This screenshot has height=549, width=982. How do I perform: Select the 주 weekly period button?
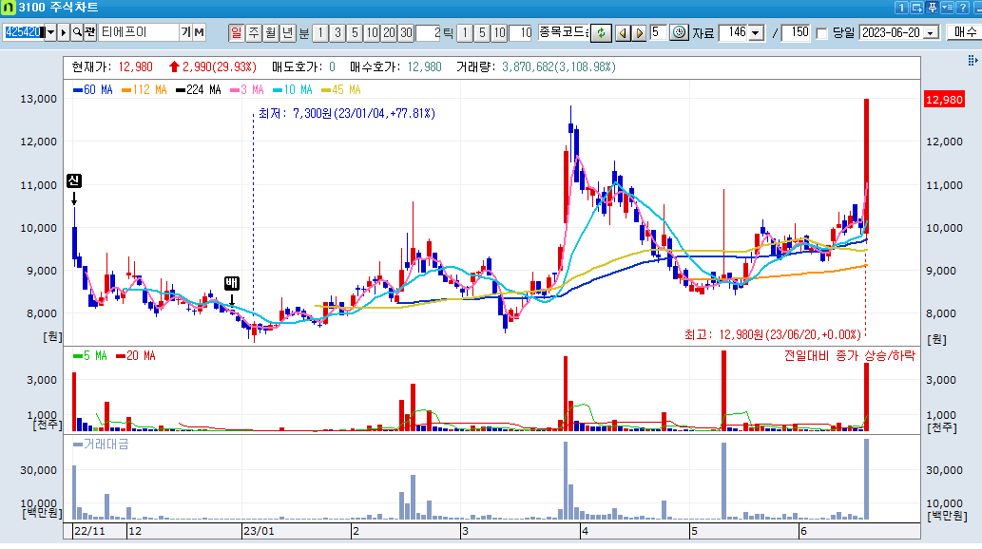click(254, 32)
